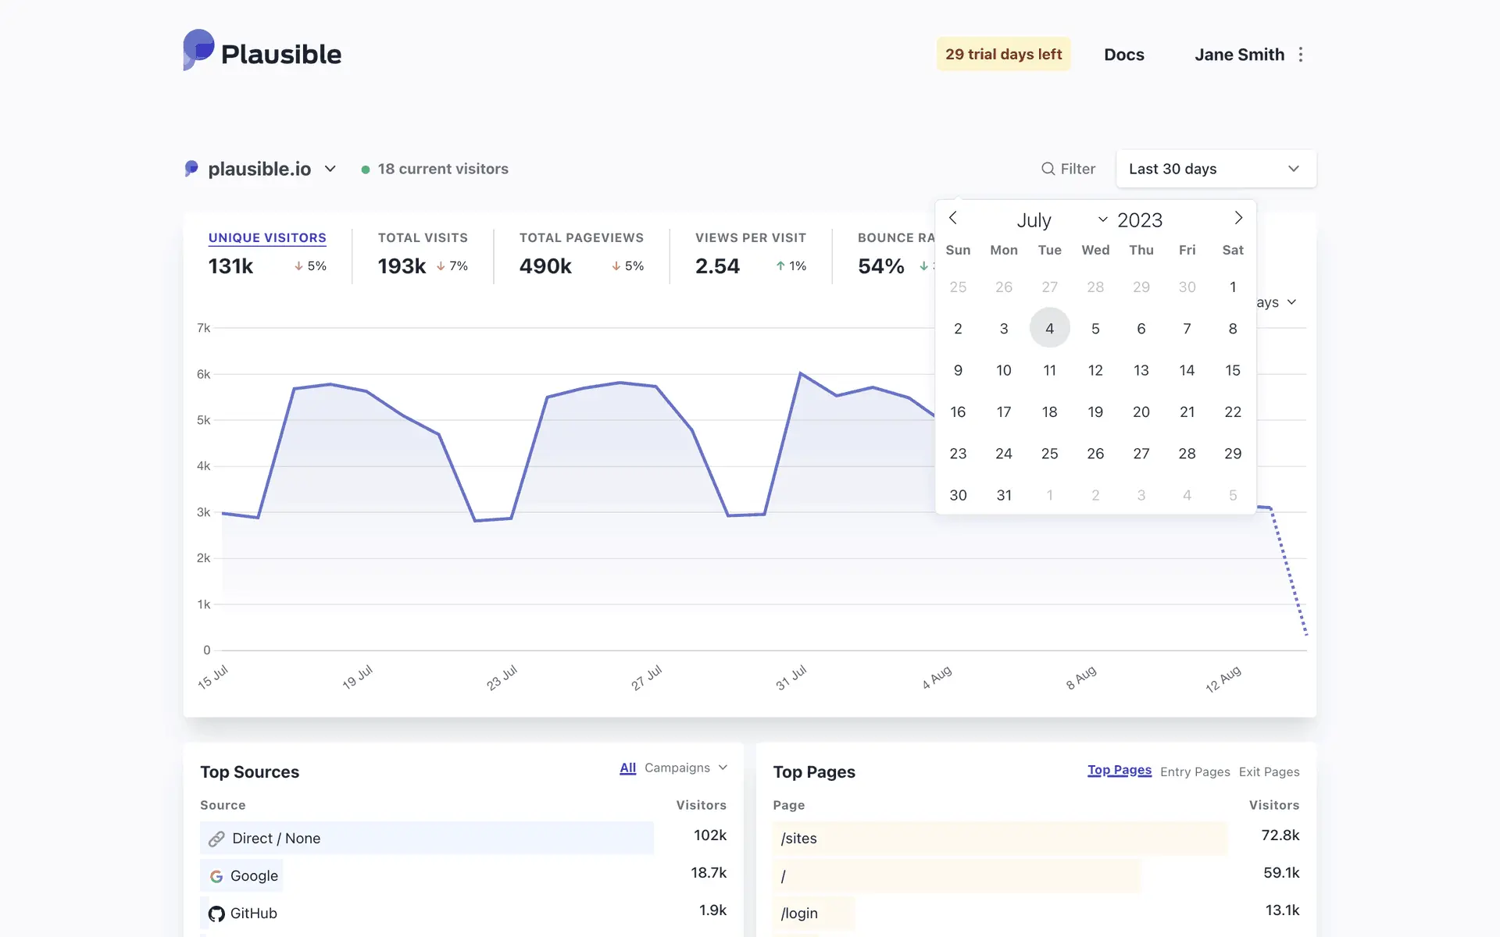
Task: Switch to Exit Pages tab
Action: (1269, 771)
